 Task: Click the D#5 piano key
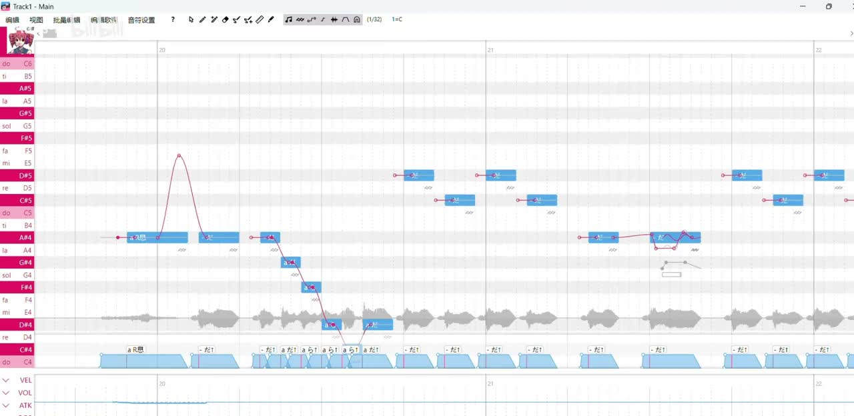coord(17,176)
